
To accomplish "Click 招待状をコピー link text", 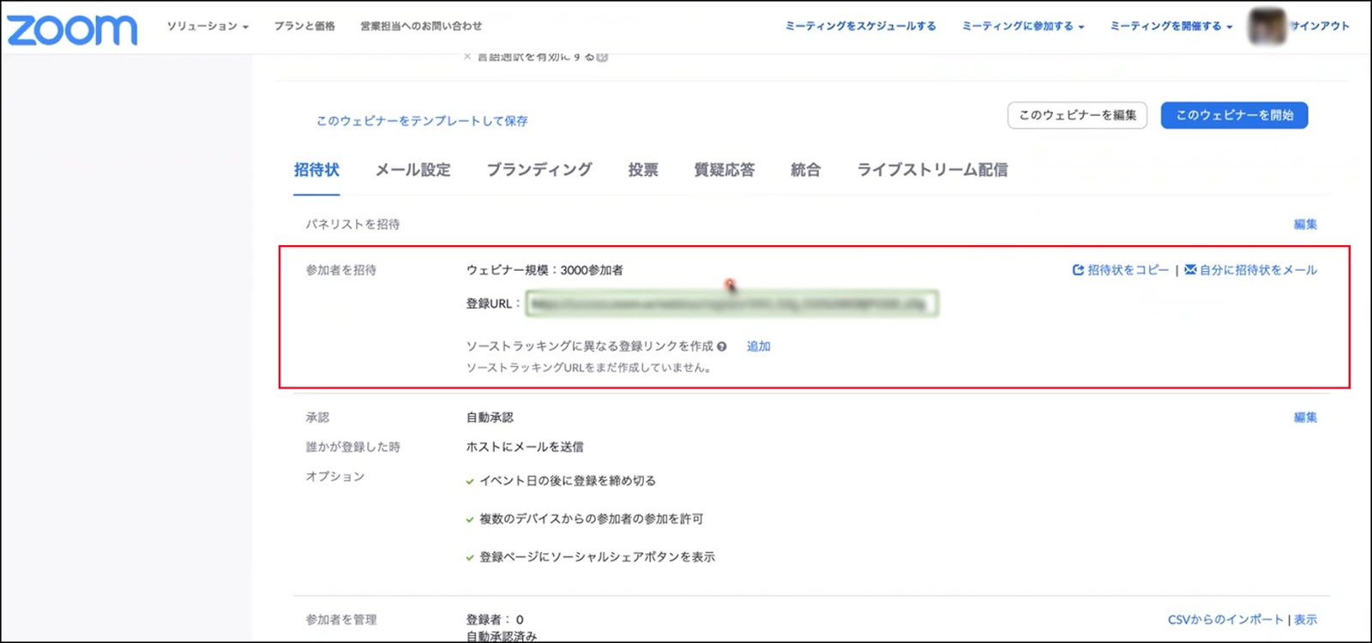I will tap(1128, 270).
